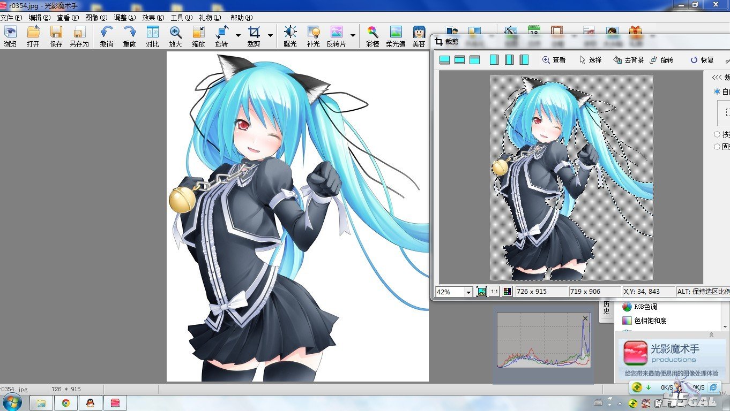Expand the 裁剪 dropdown arrow in main toolbar
Viewport: 730px width, 411px height.
coord(270,36)
